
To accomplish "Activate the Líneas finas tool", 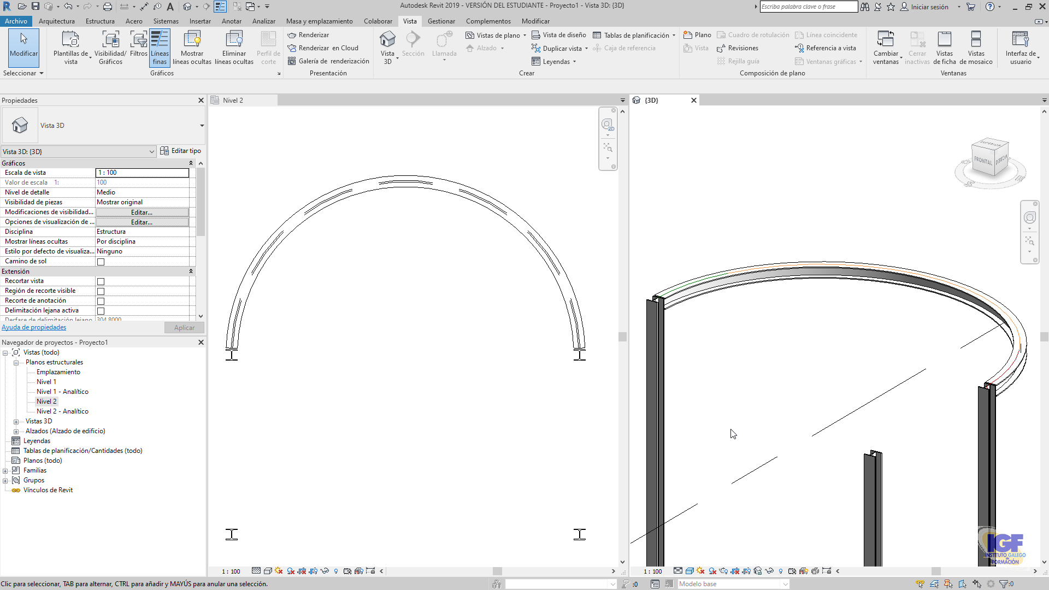I will pos(160,48).
